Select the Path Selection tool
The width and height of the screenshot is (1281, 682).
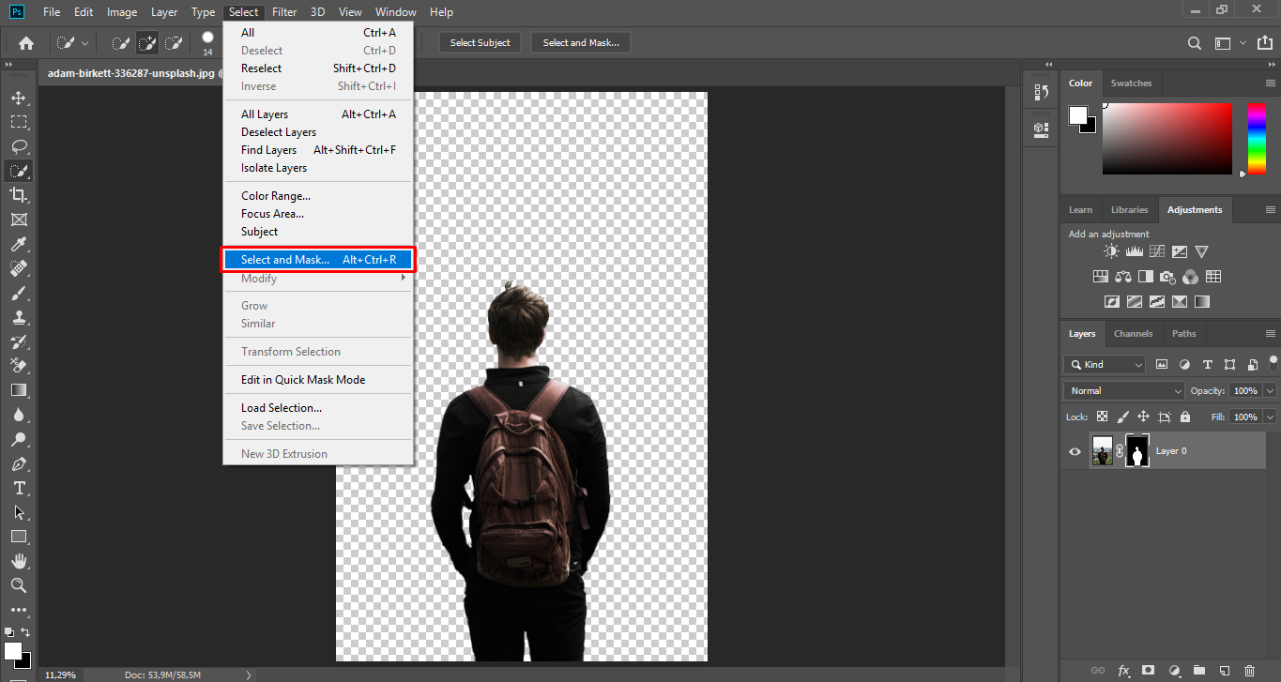19,512
